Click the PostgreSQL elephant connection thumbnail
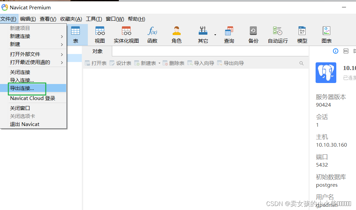Viewport: 356px width, 210px height. tap(326, 73)
